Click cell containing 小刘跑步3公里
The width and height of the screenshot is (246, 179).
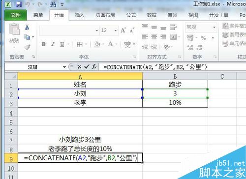pos(80,140)
